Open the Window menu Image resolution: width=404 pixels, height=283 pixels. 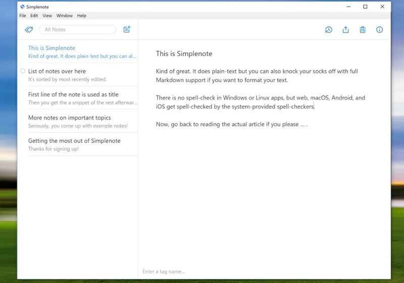[65, 16]
